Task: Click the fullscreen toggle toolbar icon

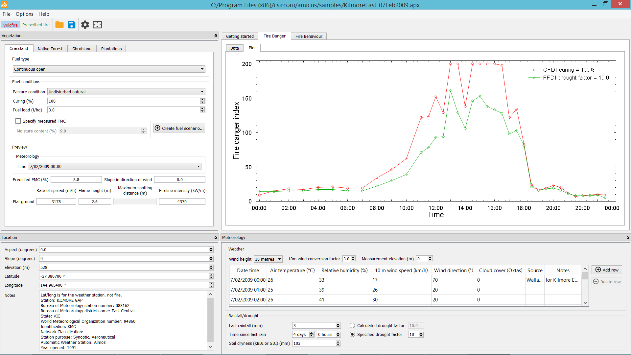Action: [x=97, y=25]
